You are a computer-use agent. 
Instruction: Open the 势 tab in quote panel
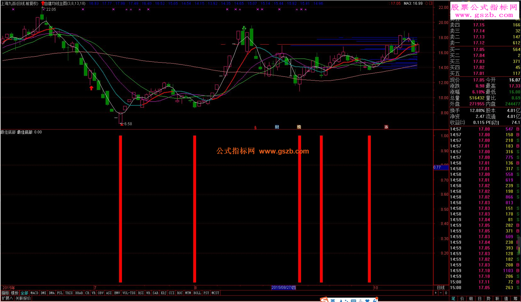coord(488,299)
